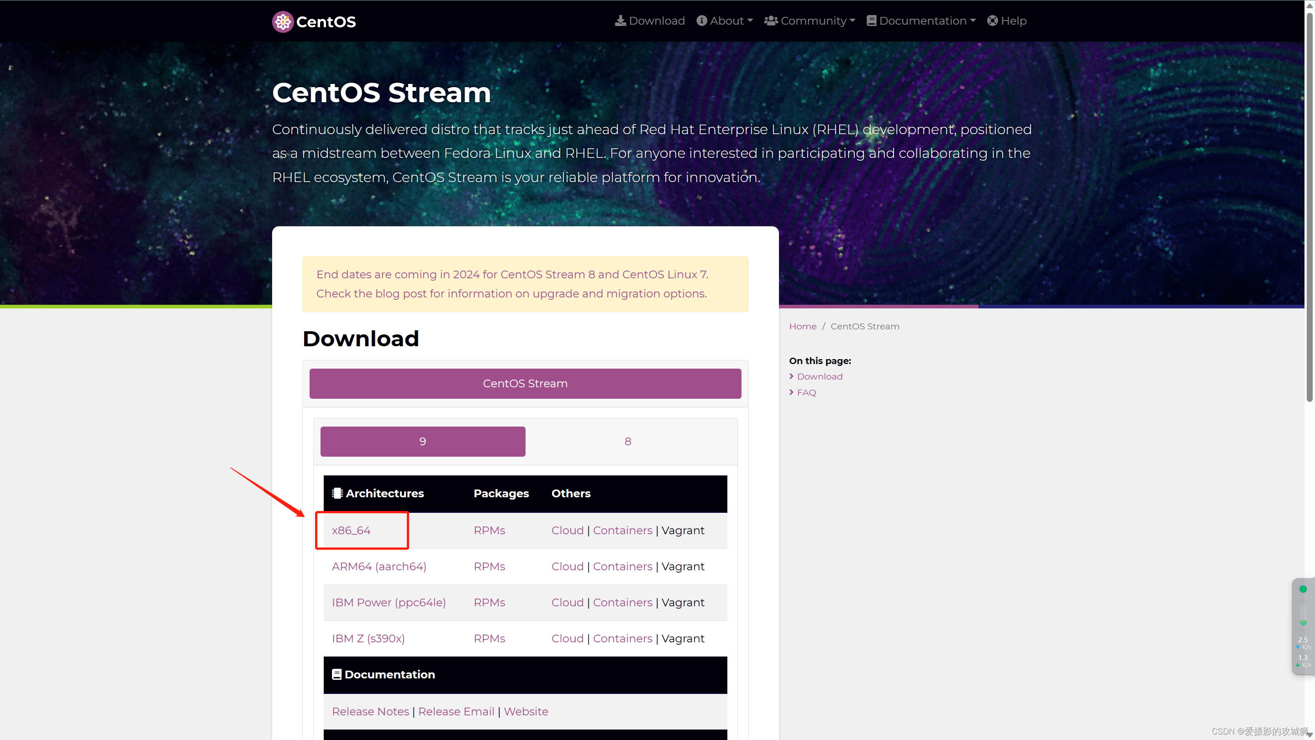Click the About info icon
1315x740 pixels.
click(x=701, y=21)
